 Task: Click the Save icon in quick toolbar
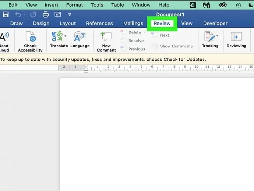[x=6, y=14]
